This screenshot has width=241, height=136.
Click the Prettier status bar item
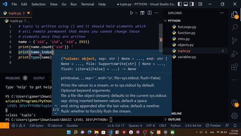click(x=213, y=125)
